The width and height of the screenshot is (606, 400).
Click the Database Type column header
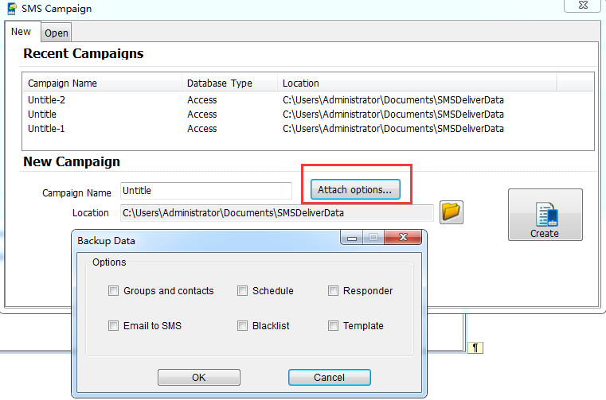(230, 83)
